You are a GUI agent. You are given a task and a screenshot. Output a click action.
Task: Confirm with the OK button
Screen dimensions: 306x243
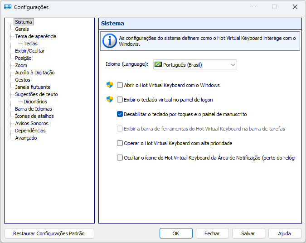tap(176, 233)
